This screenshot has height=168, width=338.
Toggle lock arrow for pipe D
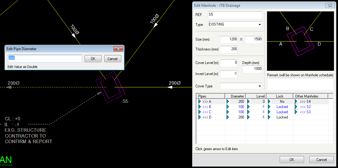[x=269, y=117]
